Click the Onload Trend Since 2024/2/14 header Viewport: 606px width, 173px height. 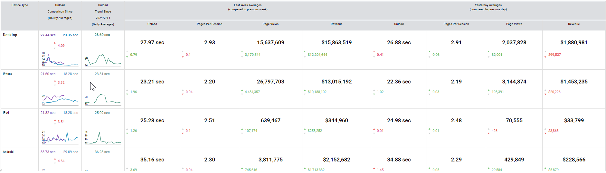[103, 14]
